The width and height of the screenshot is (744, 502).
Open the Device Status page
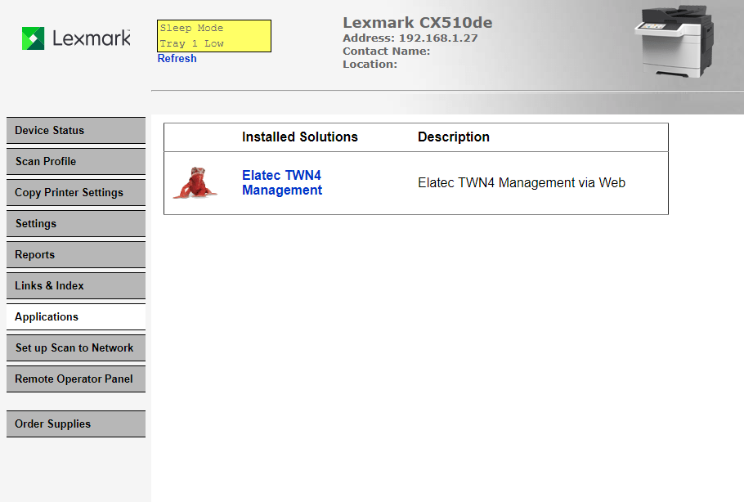point(76,131)
